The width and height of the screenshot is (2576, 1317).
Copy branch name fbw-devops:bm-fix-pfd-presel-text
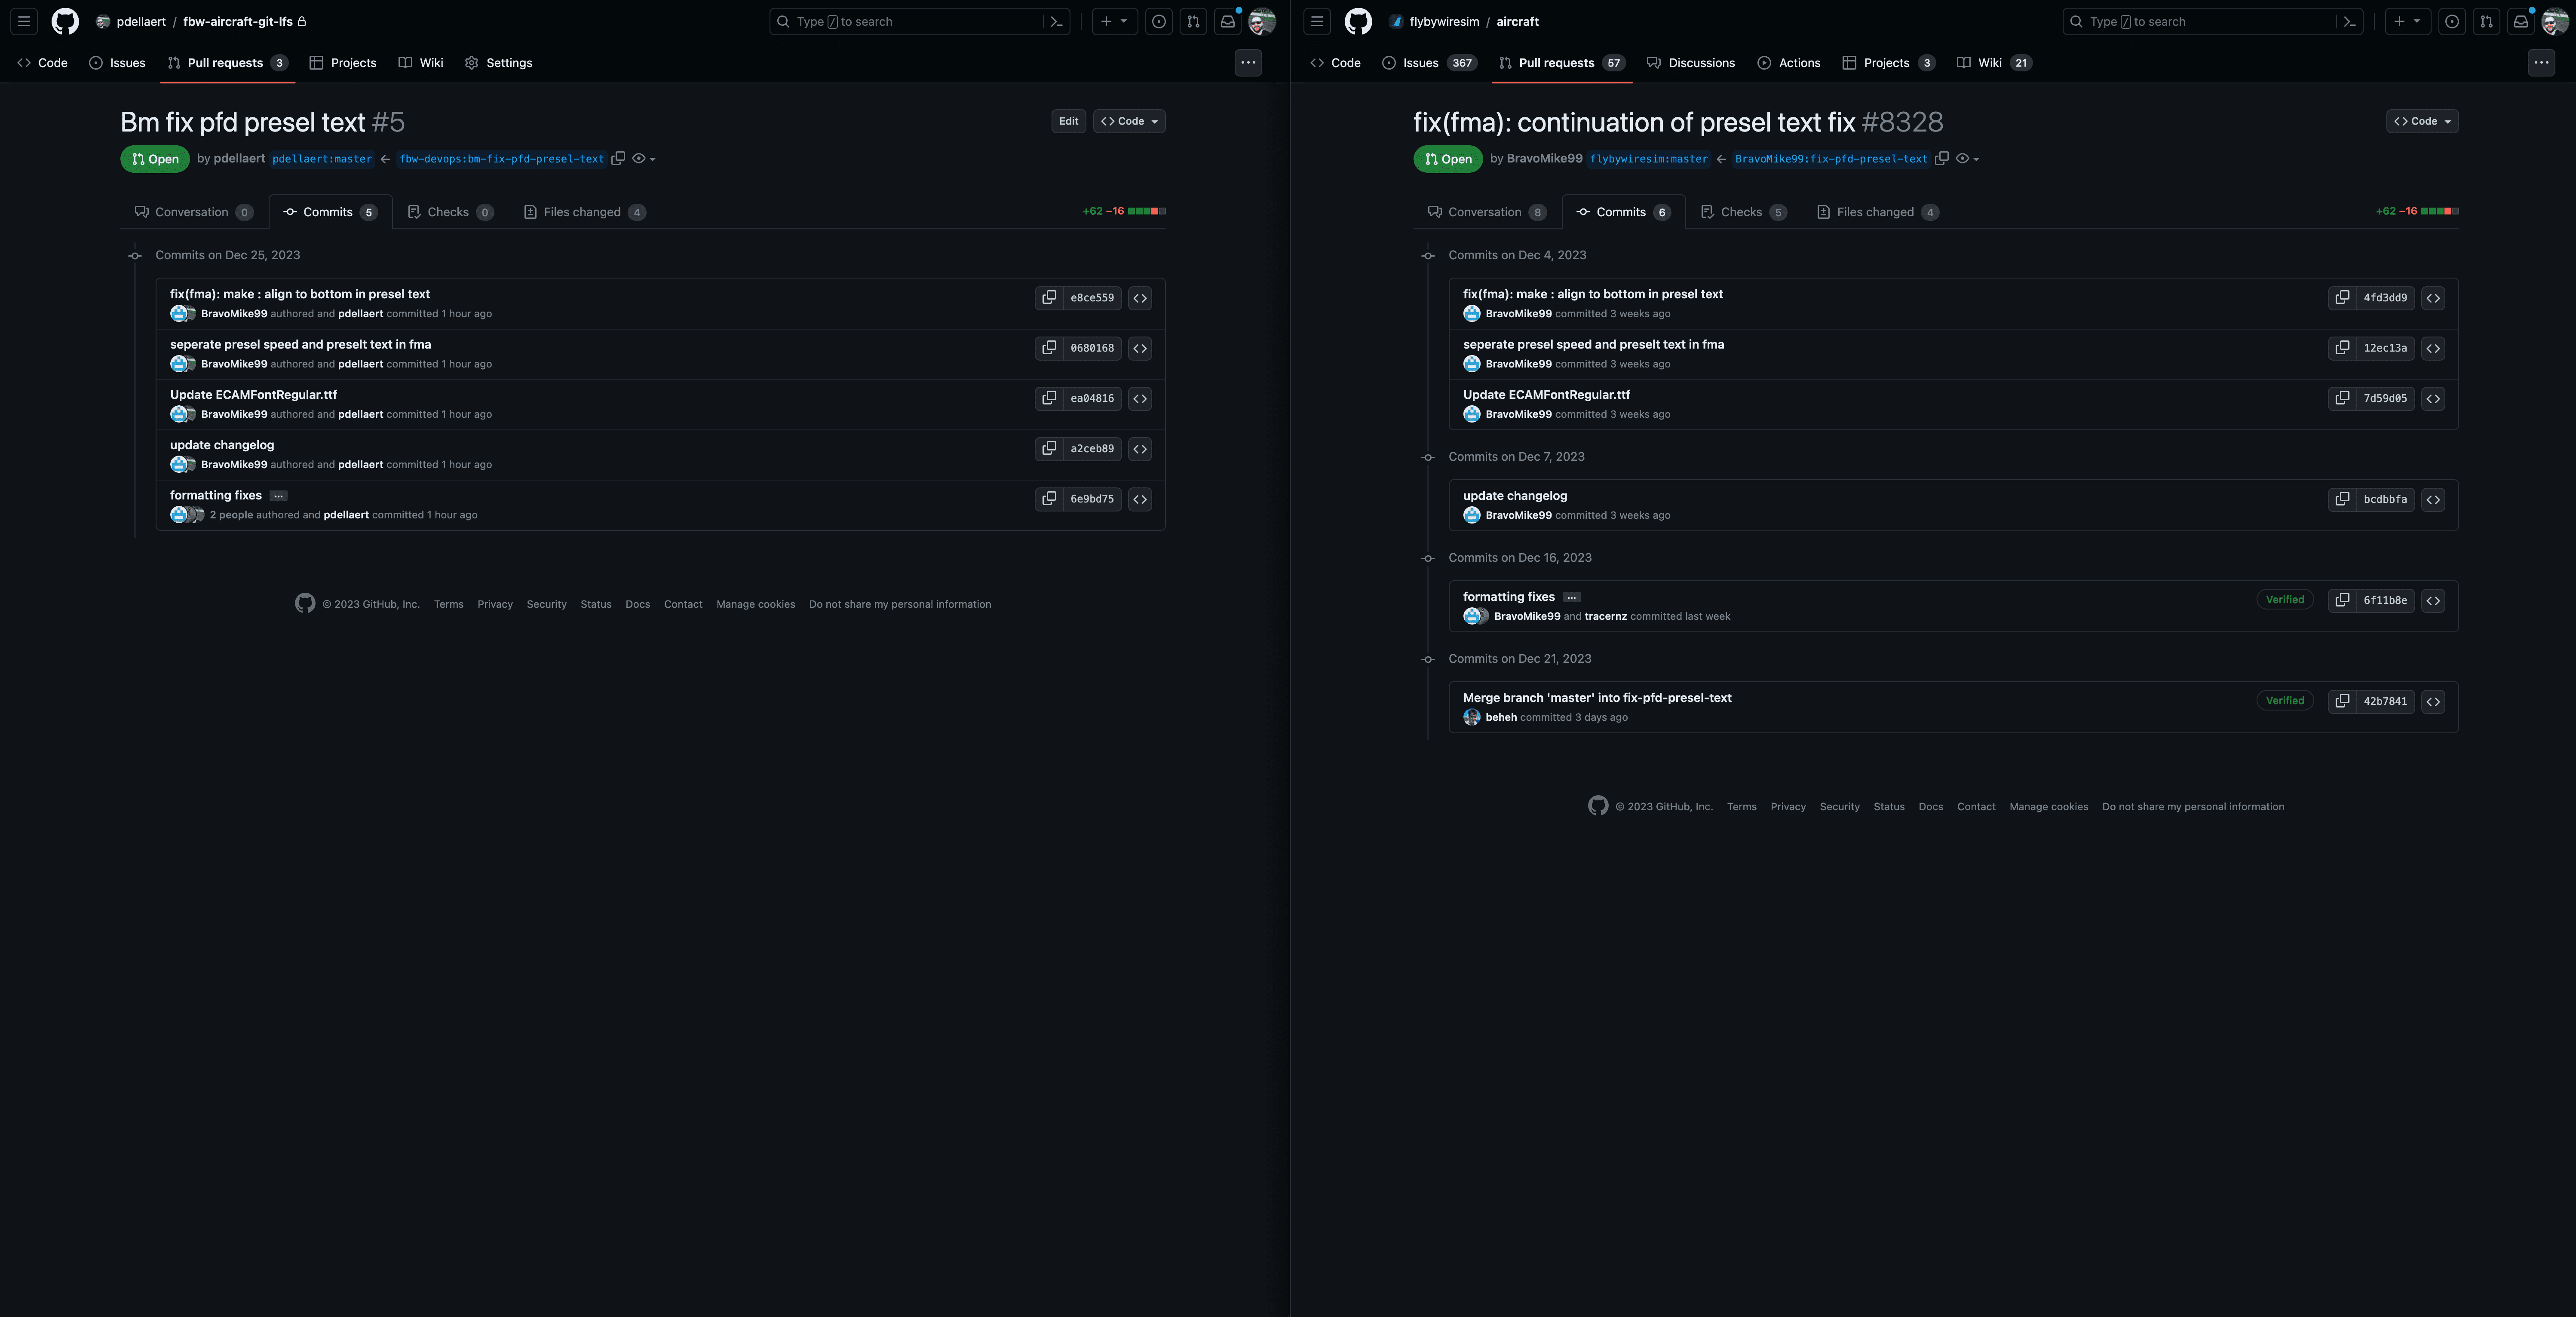[x=618, y=158]
